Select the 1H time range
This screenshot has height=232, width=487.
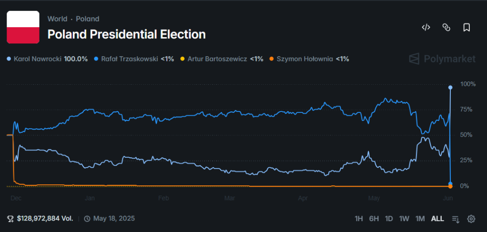(x=359, y=219)
